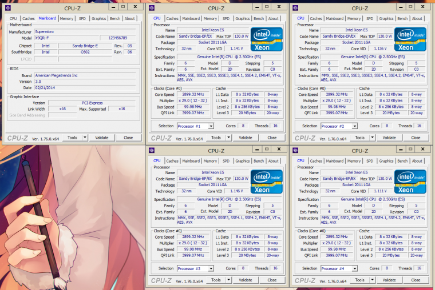
Task: Open Caches tab in Processor #4 window
Action: (x=316, y=161)
